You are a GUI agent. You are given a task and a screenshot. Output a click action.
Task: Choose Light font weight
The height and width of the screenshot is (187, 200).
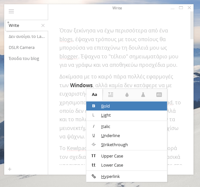127,115
